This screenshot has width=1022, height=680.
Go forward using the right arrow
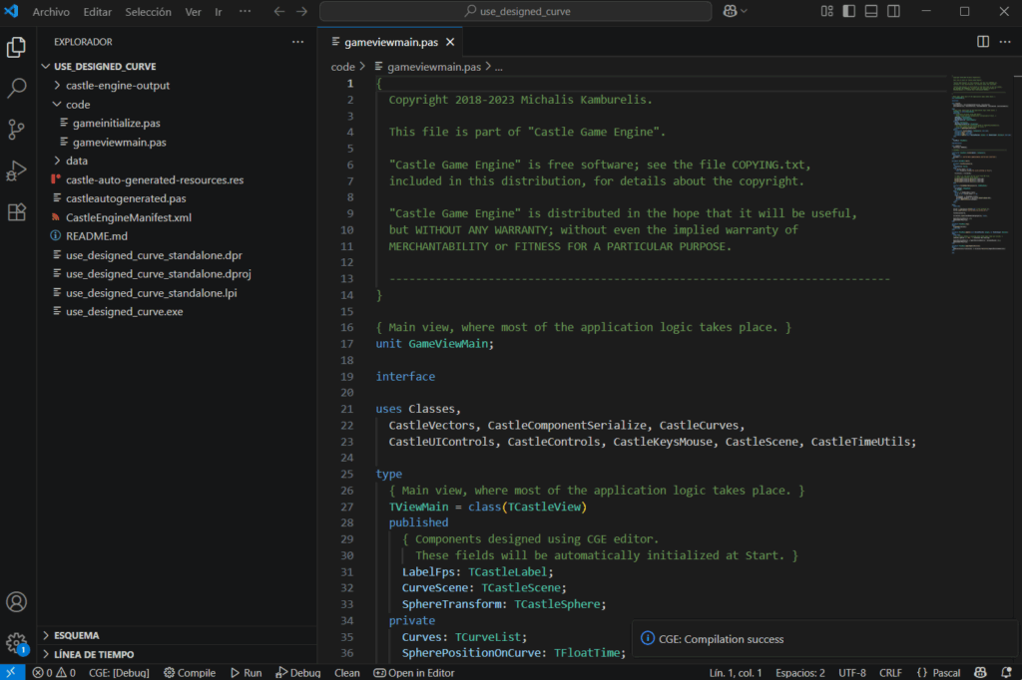tap(301, 12)
